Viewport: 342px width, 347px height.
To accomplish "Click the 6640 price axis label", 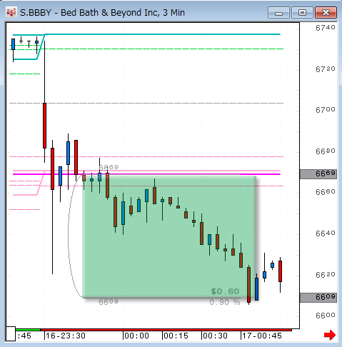I will pyautogui.click(x=326, y=233).
